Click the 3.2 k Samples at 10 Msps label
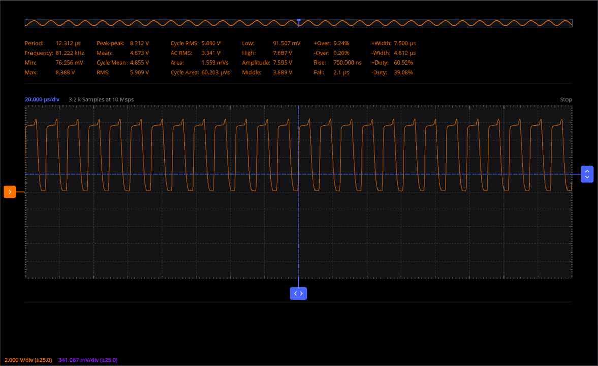The image size is (598, 366). tap(101, 100)
